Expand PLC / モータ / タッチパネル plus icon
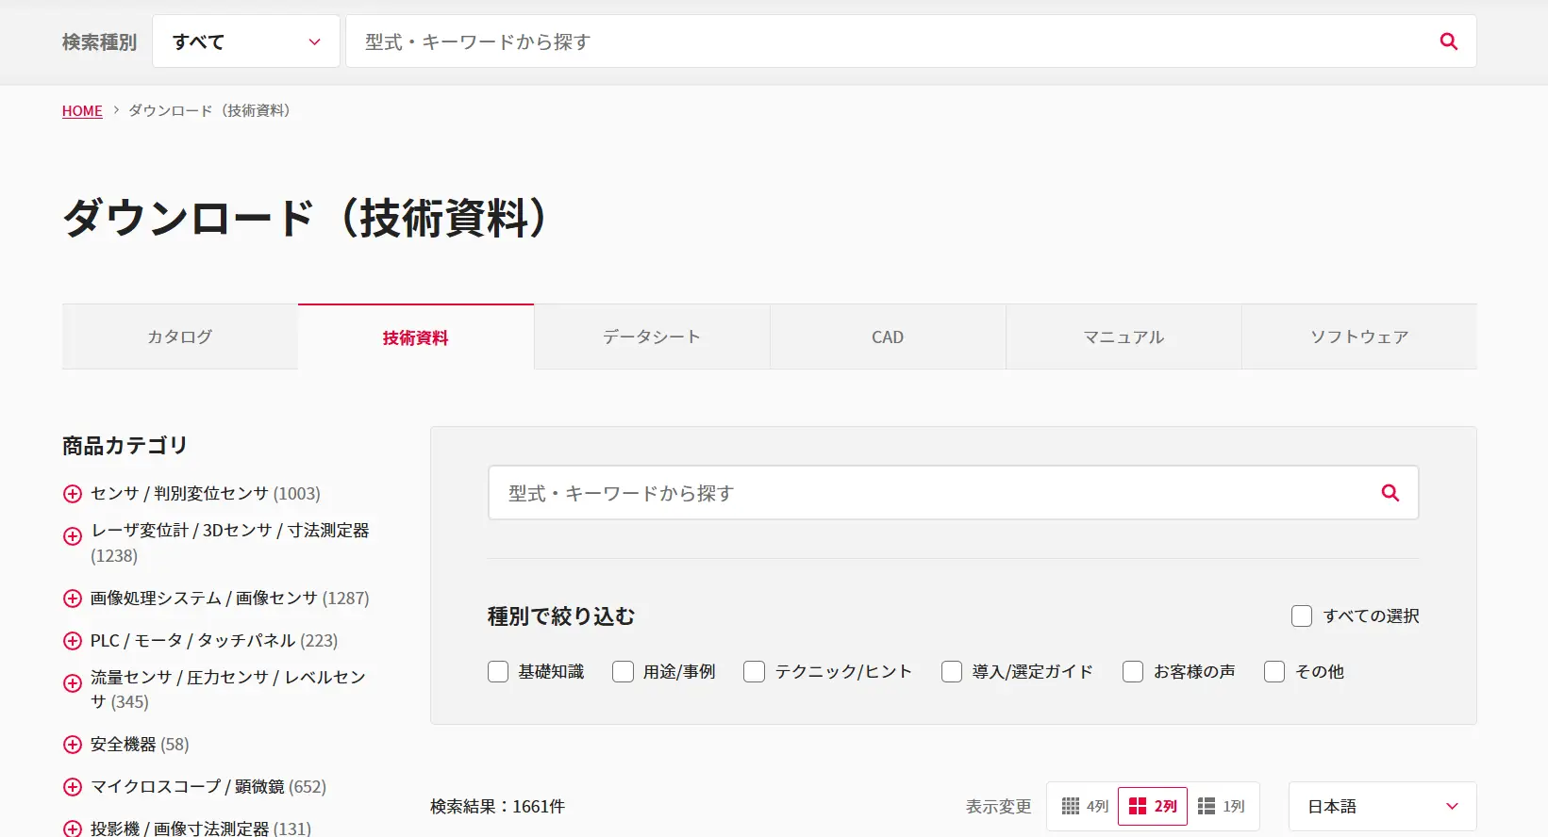 coord(73,641)
